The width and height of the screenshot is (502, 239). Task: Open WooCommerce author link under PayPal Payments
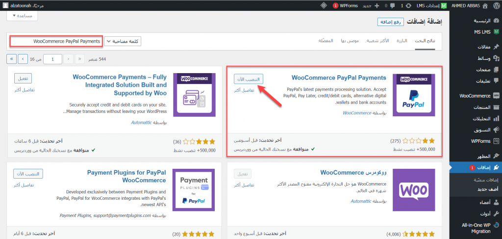357,113
